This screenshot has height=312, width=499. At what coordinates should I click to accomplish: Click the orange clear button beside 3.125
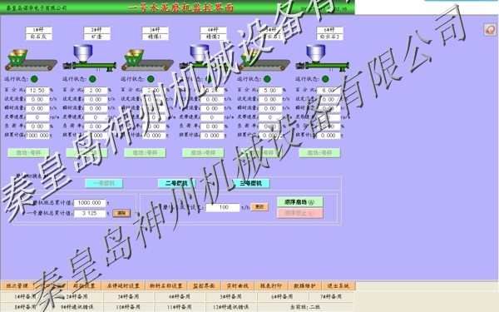coord(121,213)
